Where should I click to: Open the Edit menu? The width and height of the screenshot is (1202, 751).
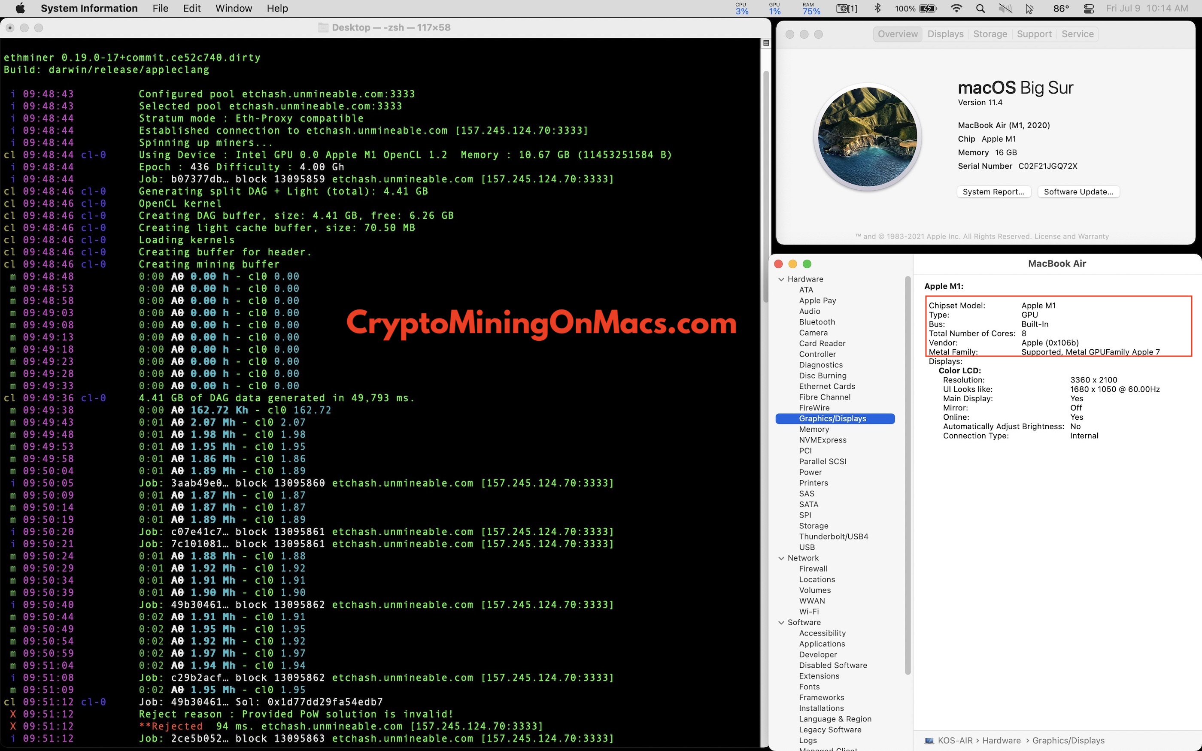(192, 9)
